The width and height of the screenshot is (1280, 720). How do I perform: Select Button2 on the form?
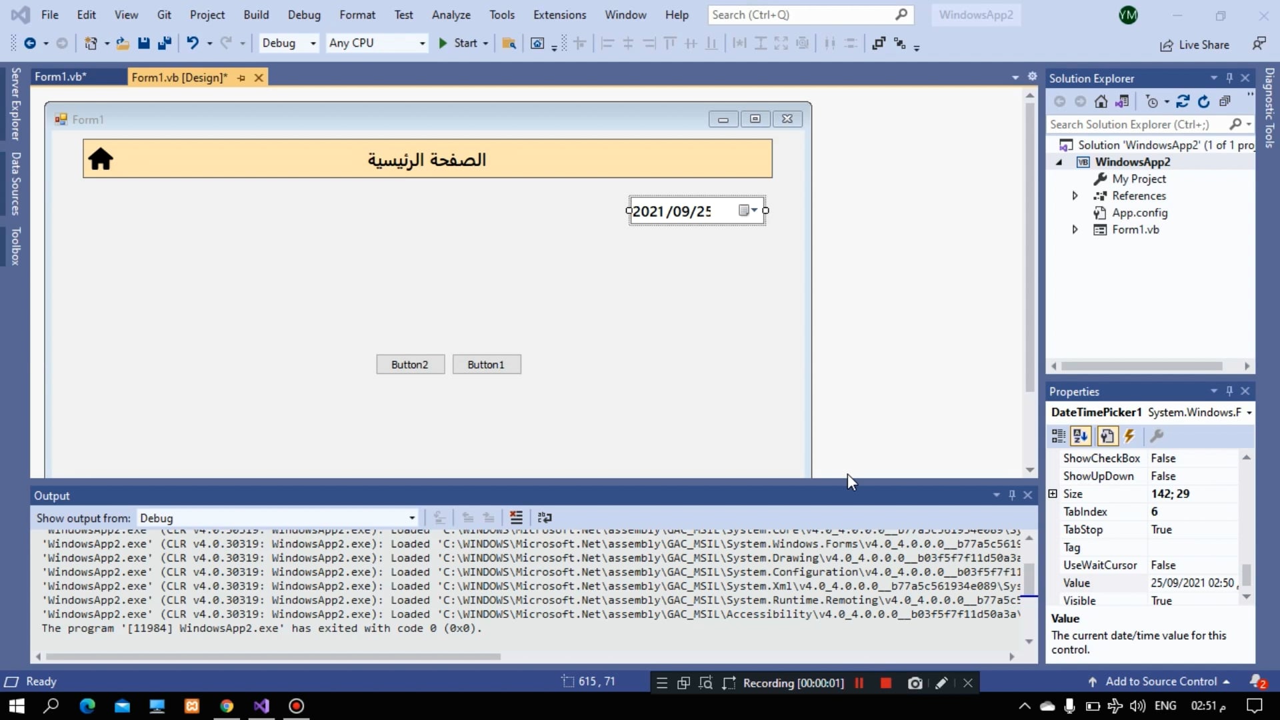pyautogui.click(x=410, y=365)
